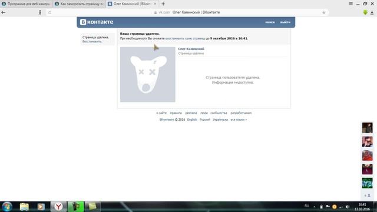Open люди footer link
Screen dimensions: 377x212
pyautogui.click(x=204, y=113)
